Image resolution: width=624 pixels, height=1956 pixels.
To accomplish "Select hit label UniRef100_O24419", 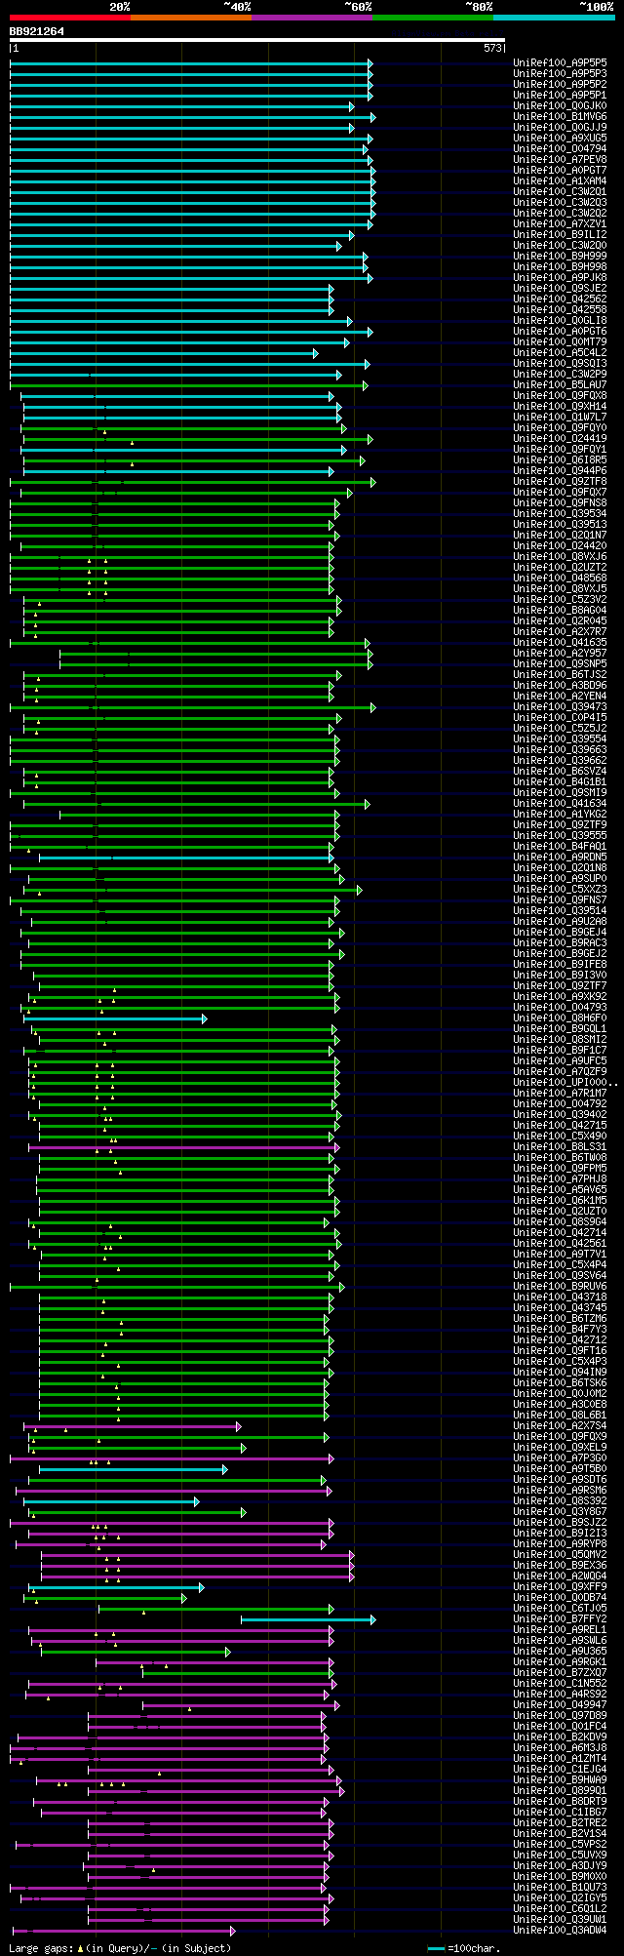I will tap(560, 438).
